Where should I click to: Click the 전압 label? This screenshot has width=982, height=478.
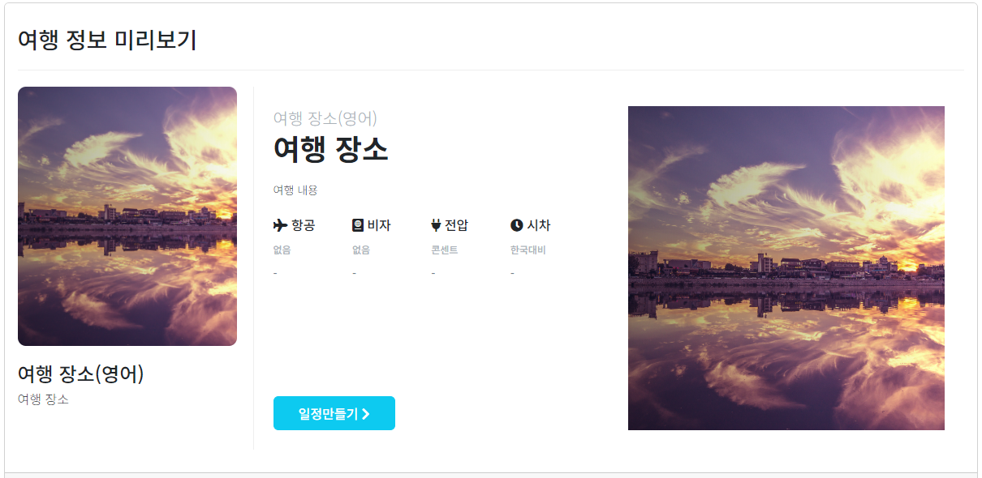(x=456, y=225)
